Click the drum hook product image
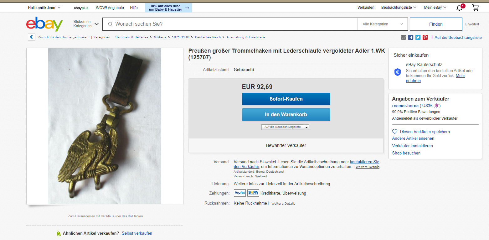 point(105,126)
